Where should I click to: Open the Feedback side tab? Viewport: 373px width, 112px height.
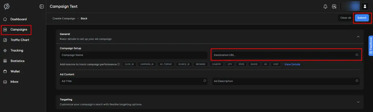coord(371,46)
